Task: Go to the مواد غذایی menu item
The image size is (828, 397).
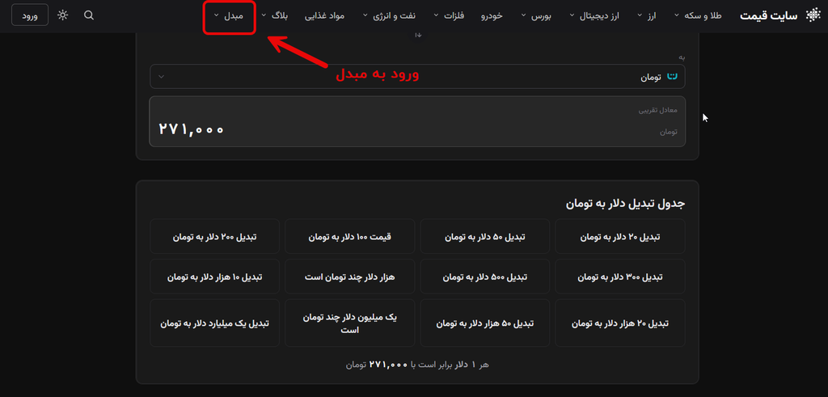Action: tap(324, 16)
